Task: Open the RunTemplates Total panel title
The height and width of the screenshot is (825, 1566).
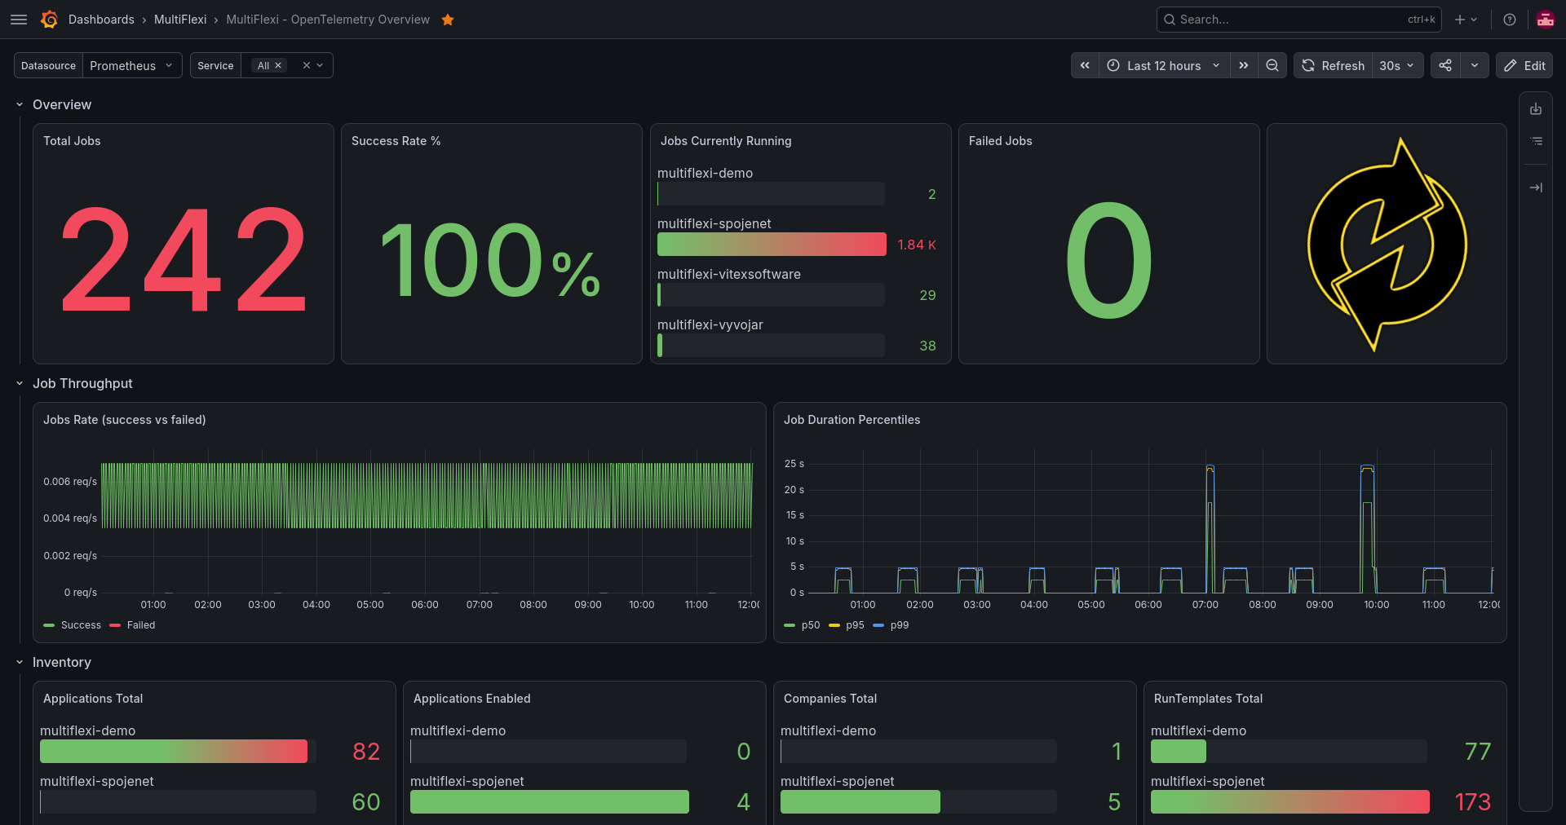Action: tap(1208, 699)
